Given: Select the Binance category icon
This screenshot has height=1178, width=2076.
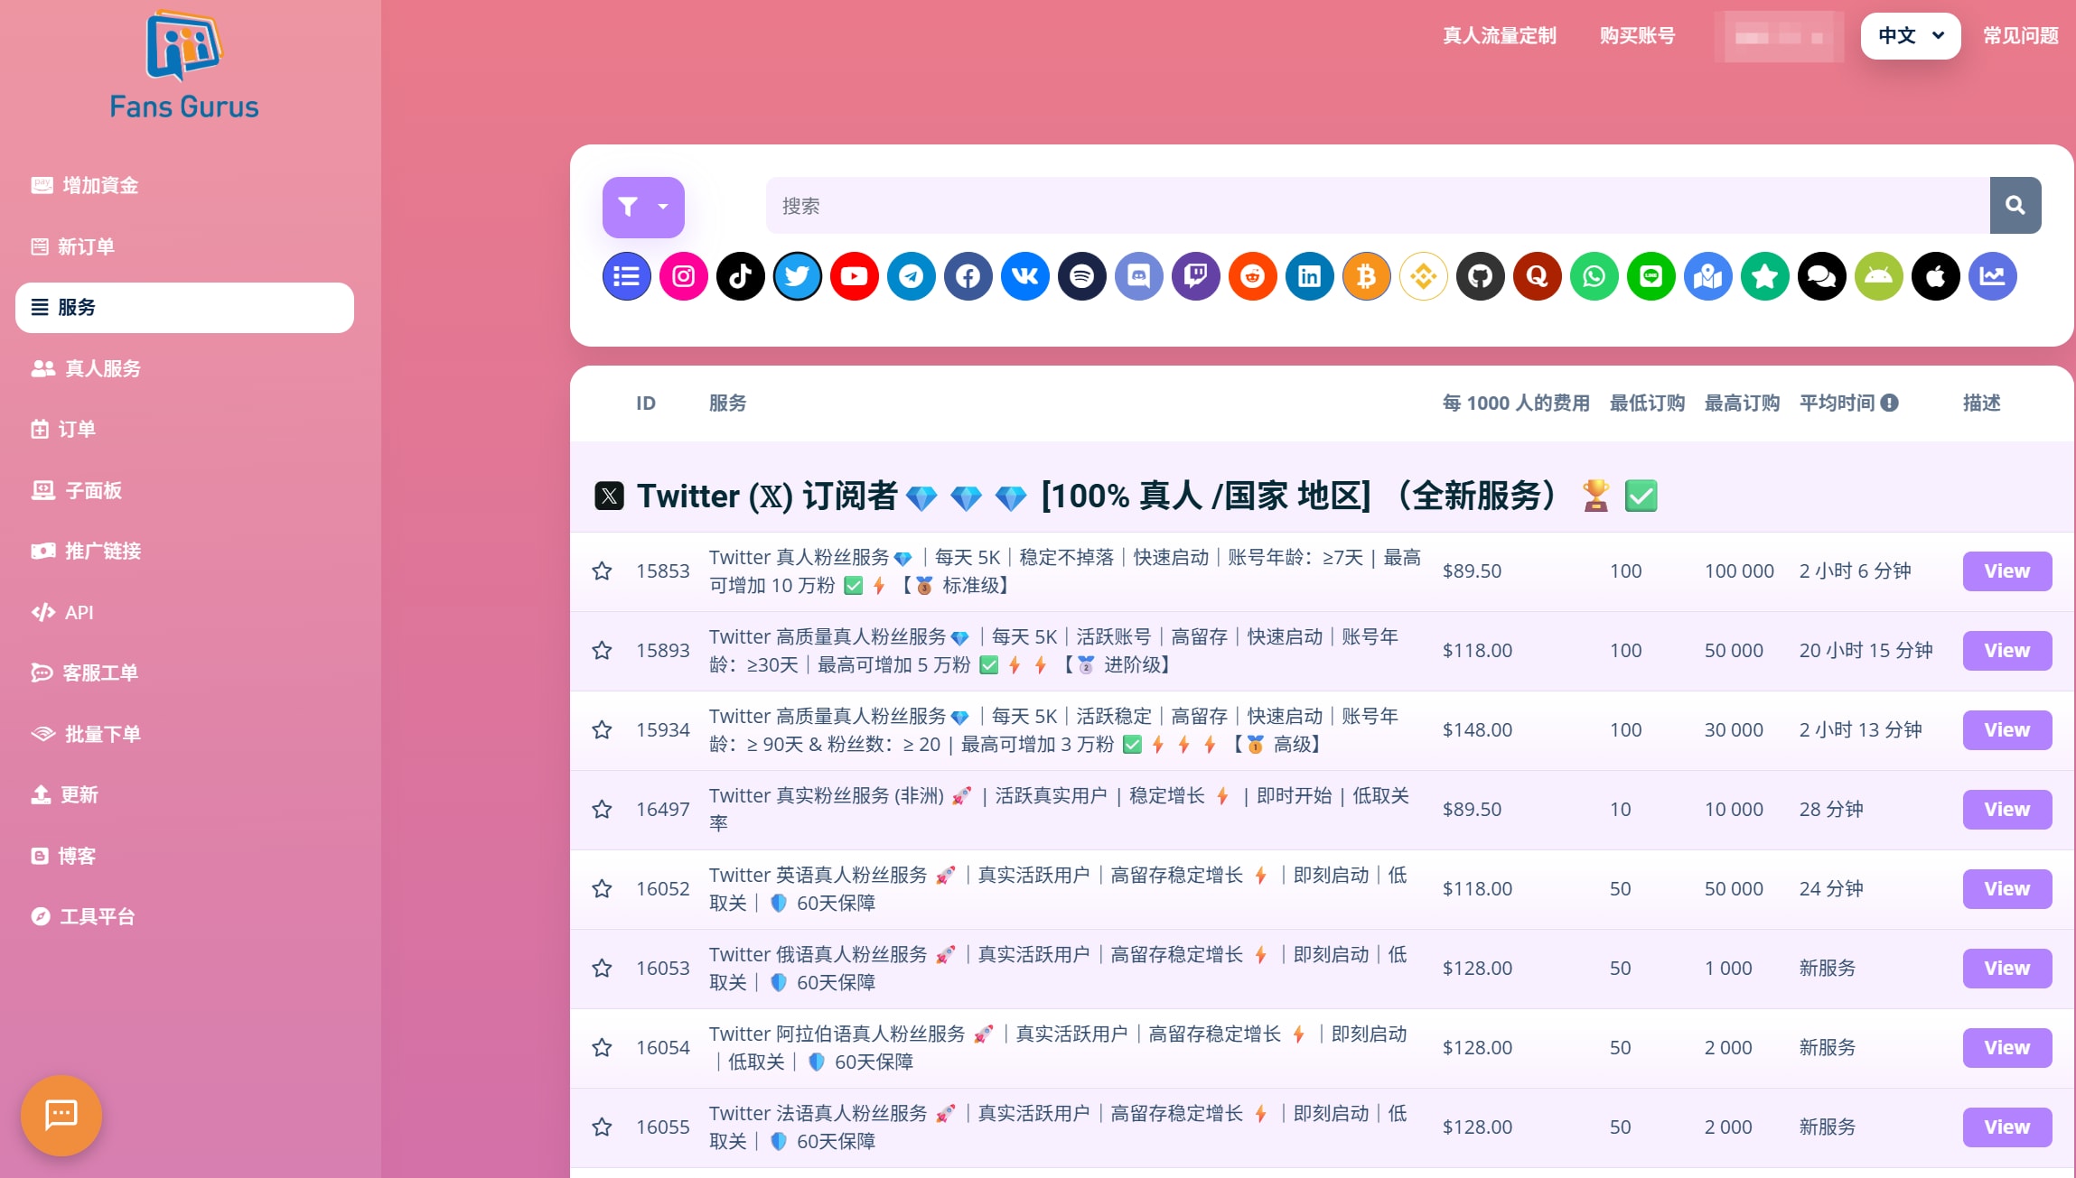Looking at the screenshot, I should pos(1423,276).
